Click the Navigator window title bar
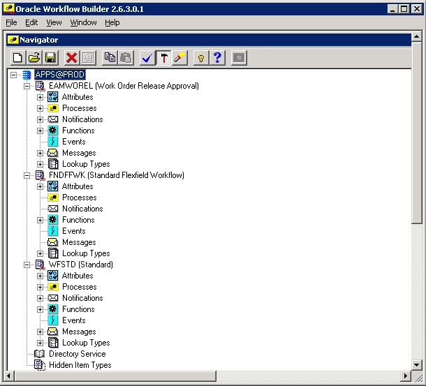426x386 pixels. pyautogui.click(x=209, y=40)
